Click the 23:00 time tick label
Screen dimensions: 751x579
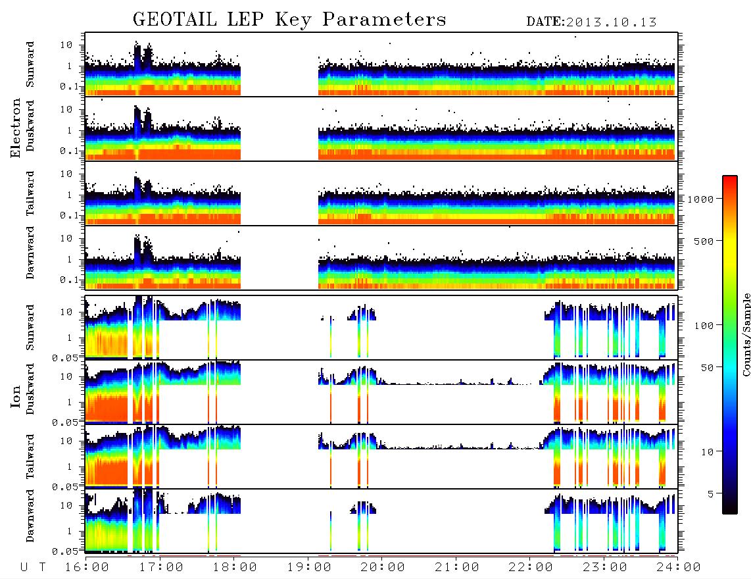tap(605, 568)
